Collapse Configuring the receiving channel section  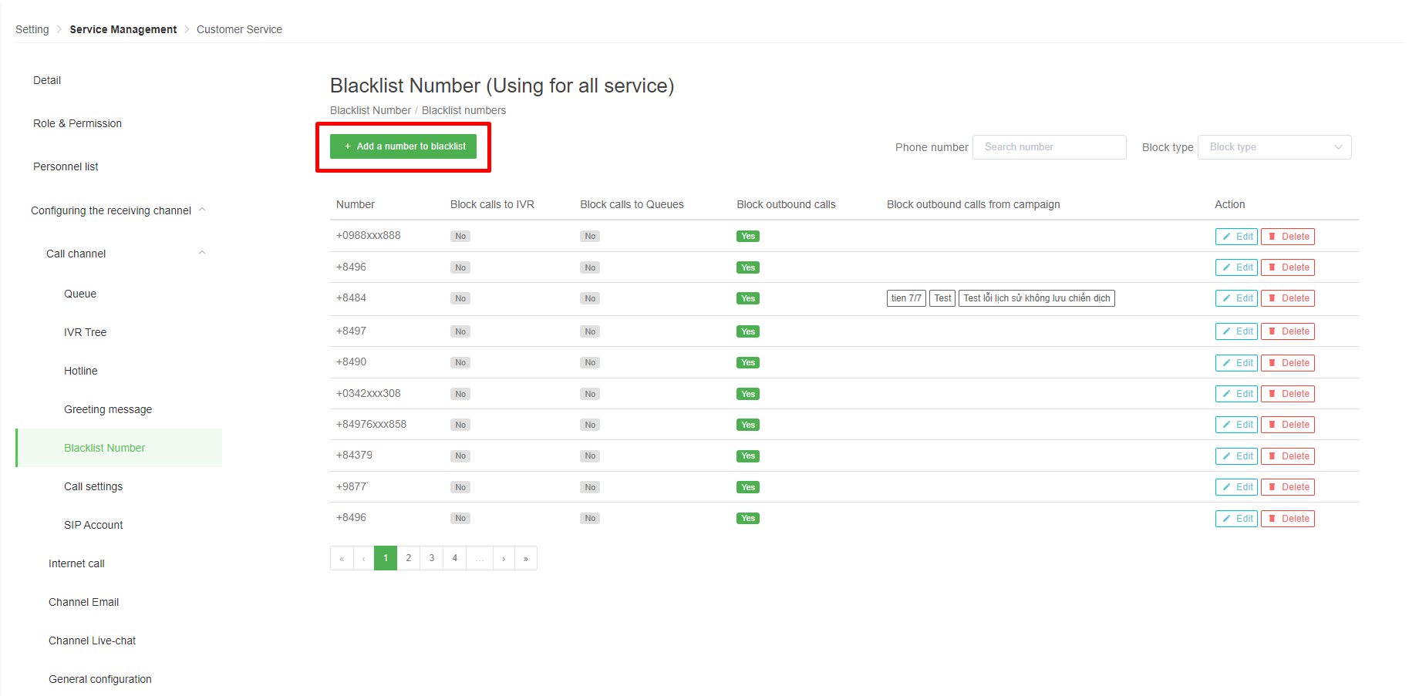(x=202, y=210)
